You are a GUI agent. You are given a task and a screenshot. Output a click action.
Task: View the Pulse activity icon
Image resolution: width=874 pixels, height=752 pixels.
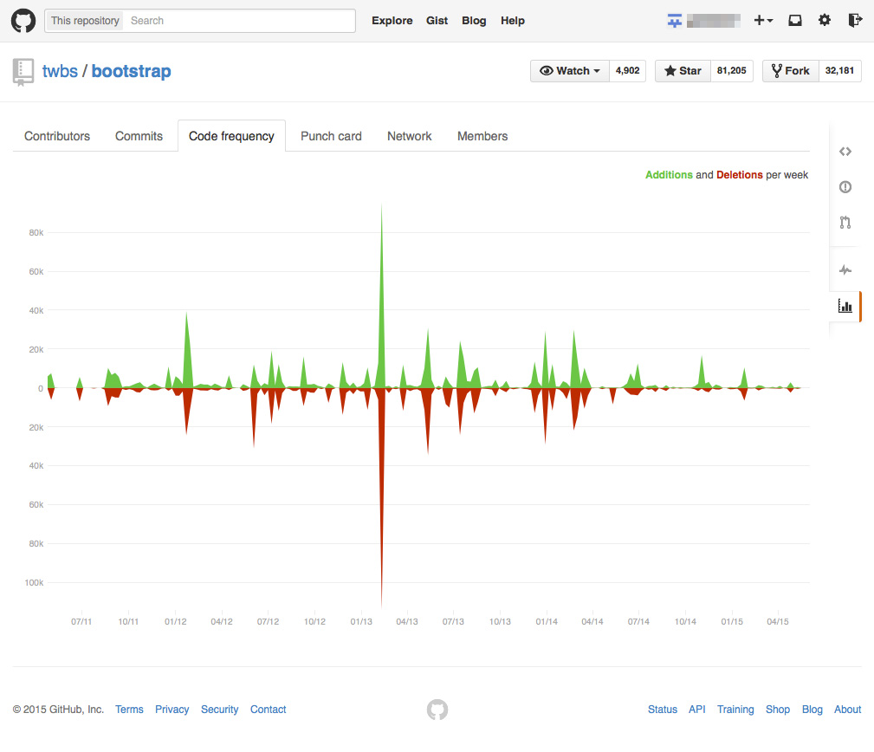[845, 269]
